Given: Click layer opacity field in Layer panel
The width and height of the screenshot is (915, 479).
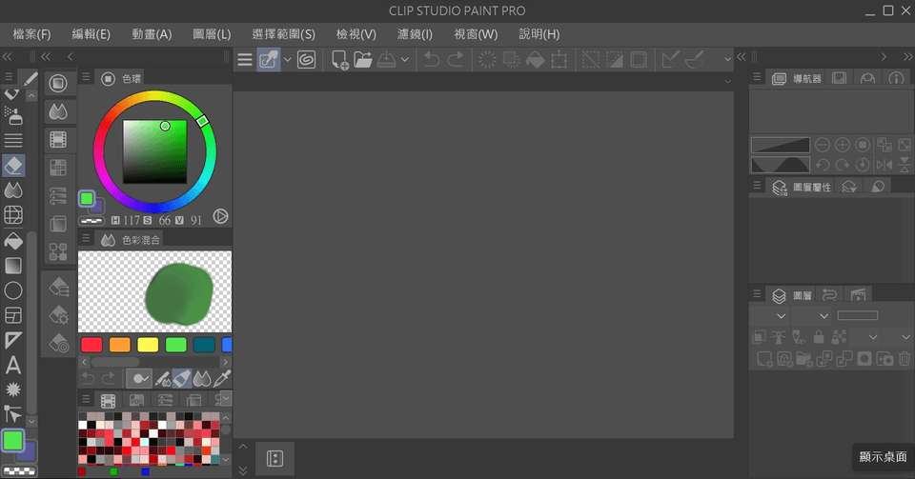Looking at the screenshot, I should click(x=858, y=316).
